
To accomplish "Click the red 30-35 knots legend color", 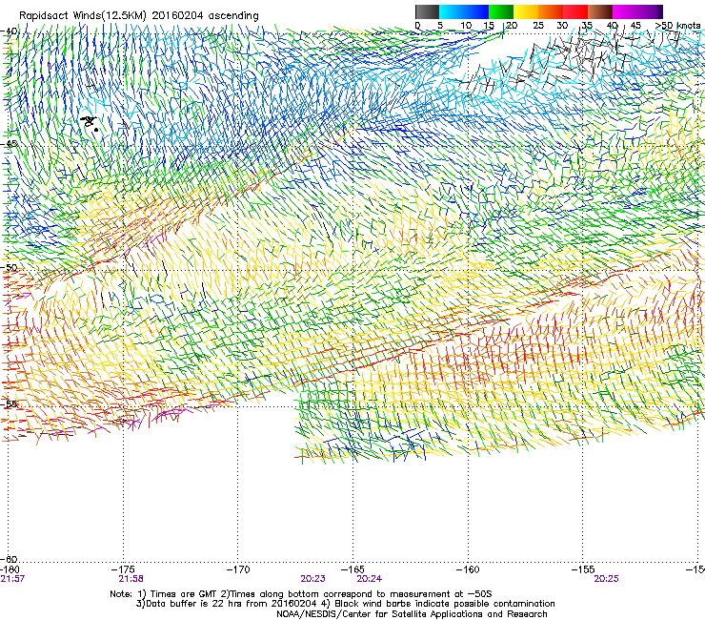I will coord(575,11).
